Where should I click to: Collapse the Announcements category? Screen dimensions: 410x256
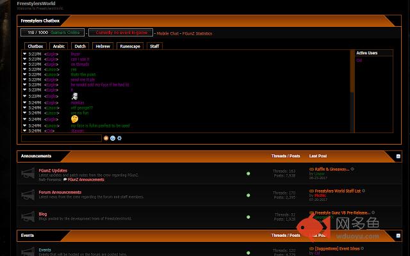398,156
